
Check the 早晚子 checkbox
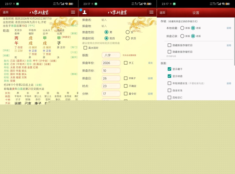pos(126,78)
